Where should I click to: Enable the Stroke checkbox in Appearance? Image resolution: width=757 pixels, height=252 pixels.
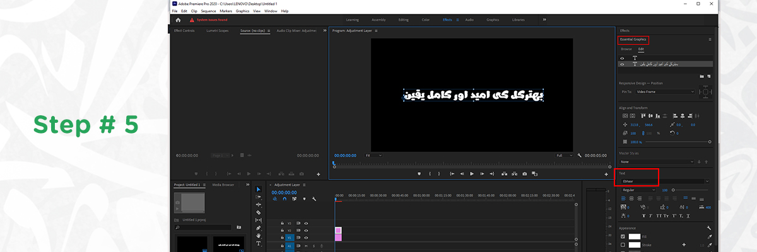point(623,244)
